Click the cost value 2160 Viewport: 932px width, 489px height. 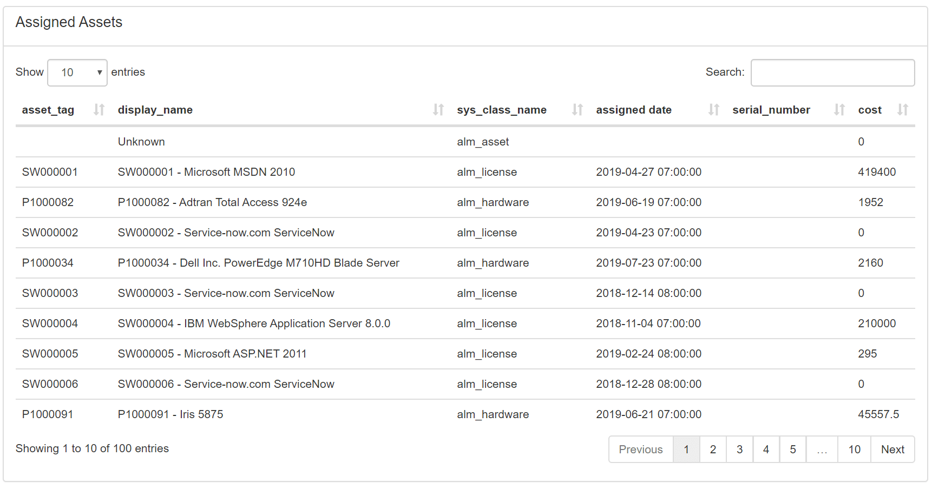pyautogui.click(x=870, y=263)
